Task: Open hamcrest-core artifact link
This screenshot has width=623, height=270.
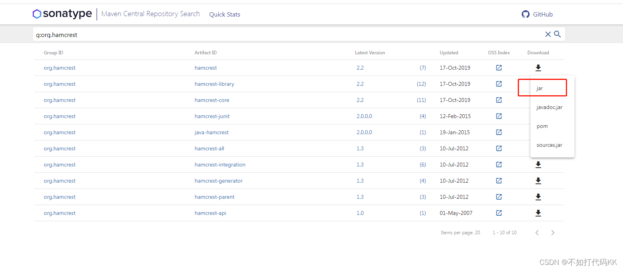Action: click(212, 100)
